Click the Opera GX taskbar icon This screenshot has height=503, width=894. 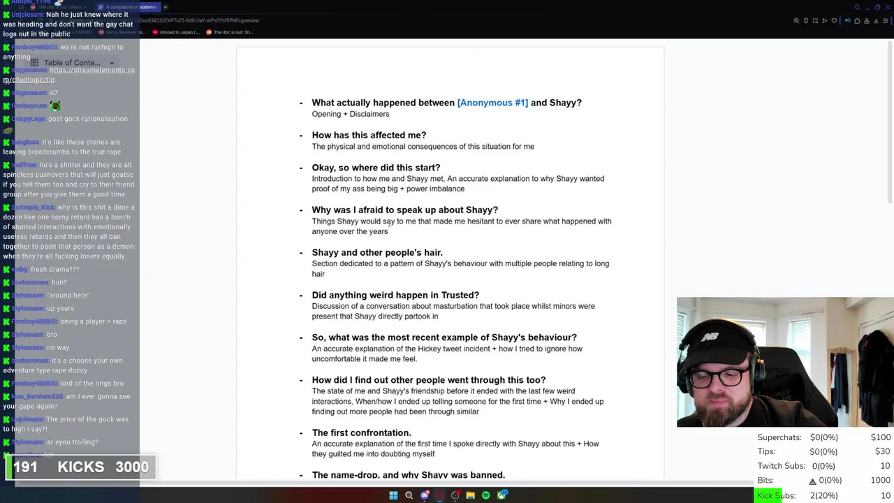tap(440, 495)
